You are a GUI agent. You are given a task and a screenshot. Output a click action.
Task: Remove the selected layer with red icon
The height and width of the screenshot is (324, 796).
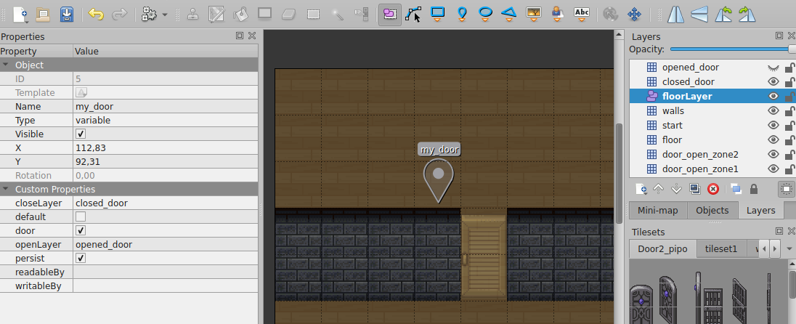coord(713,189)
